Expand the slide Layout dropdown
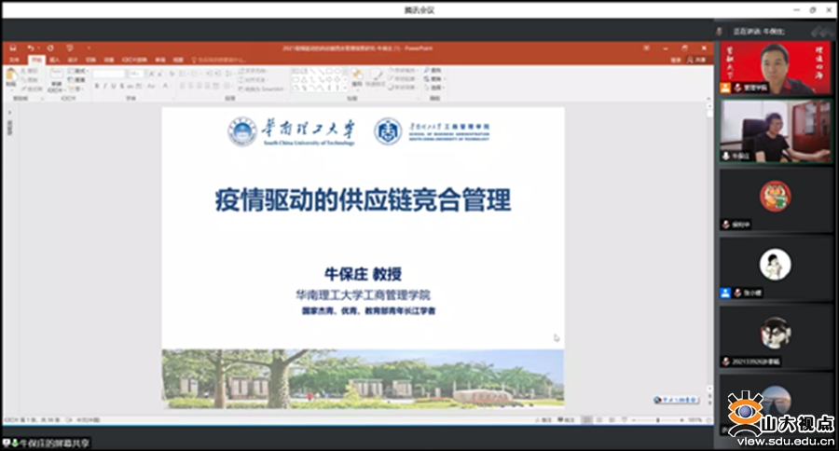This screenshot has height=451, width=839. [x=78, y=70]
